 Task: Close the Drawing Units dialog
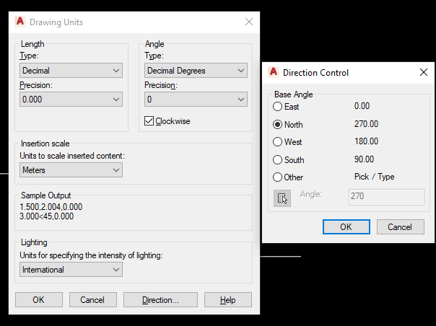249,22
